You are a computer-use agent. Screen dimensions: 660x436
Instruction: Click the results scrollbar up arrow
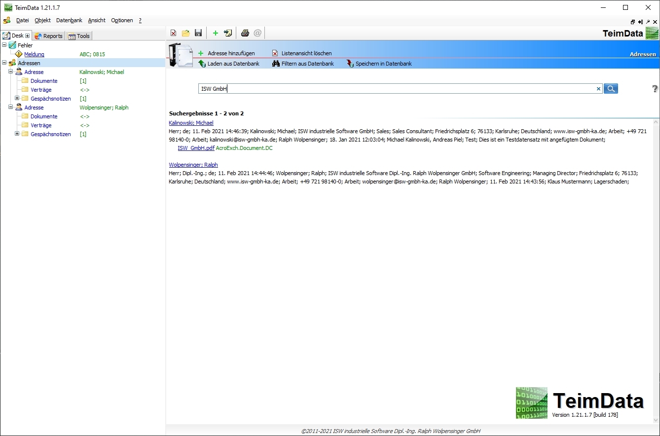tap(656, 122)
